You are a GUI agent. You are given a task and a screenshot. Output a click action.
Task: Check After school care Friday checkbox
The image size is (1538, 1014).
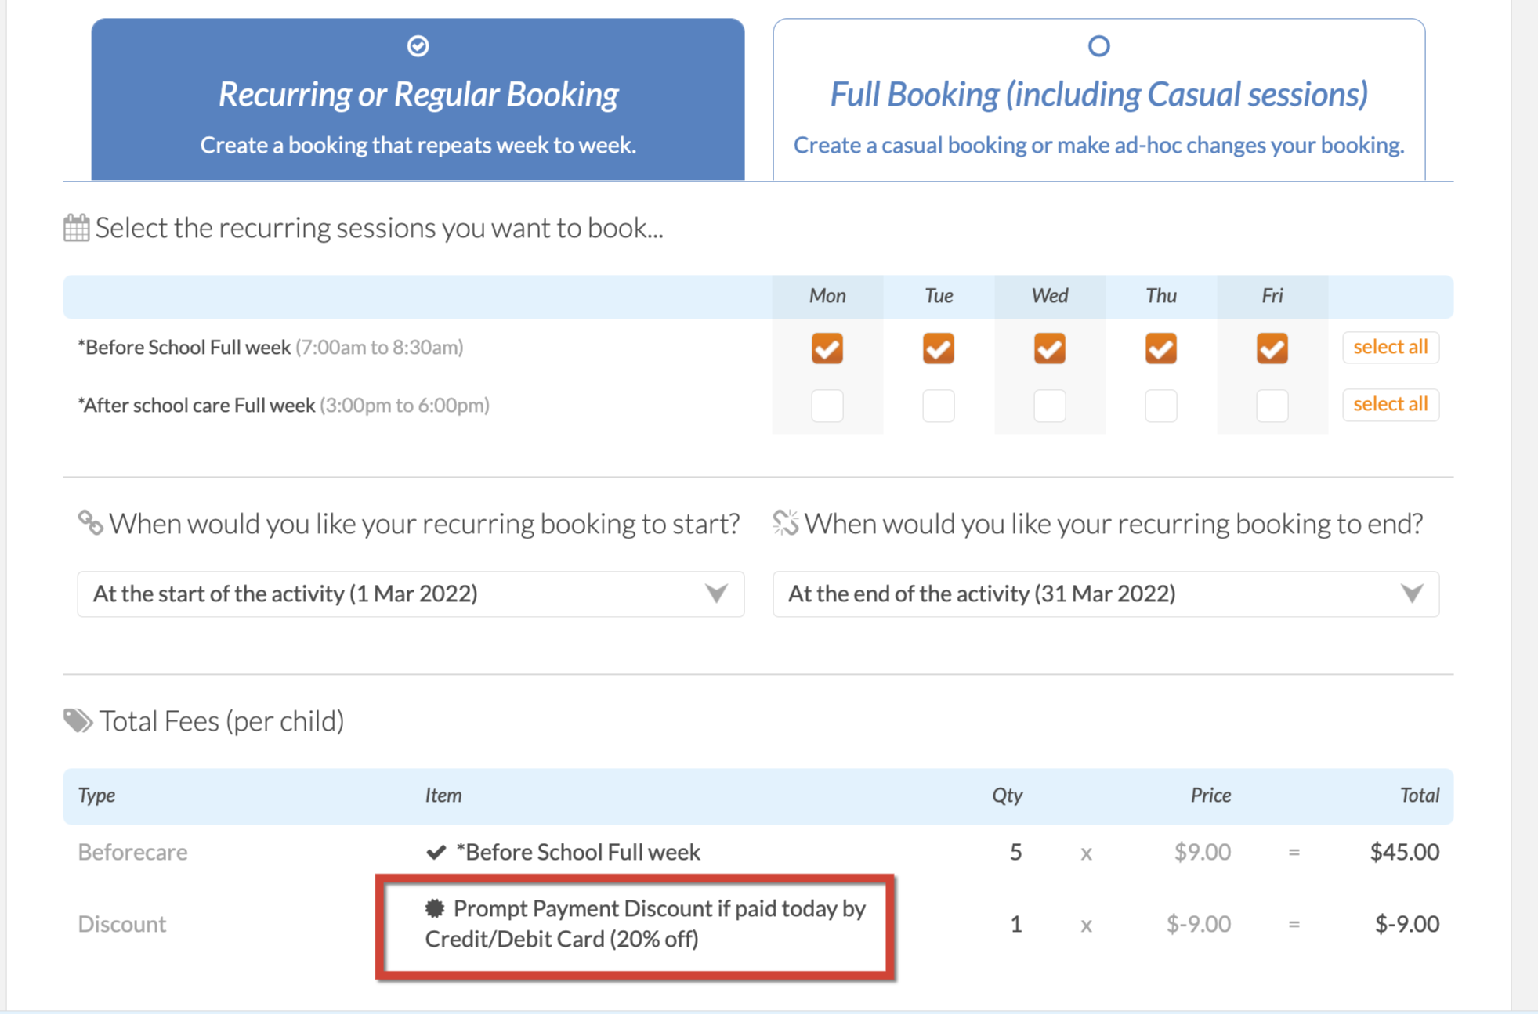[x=1272, y=406]
